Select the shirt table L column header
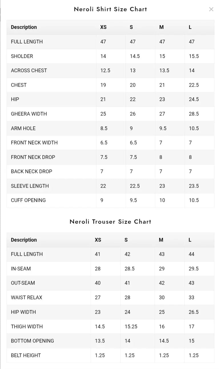The height and width of the screenshot is (369, 219). point(190,27)
